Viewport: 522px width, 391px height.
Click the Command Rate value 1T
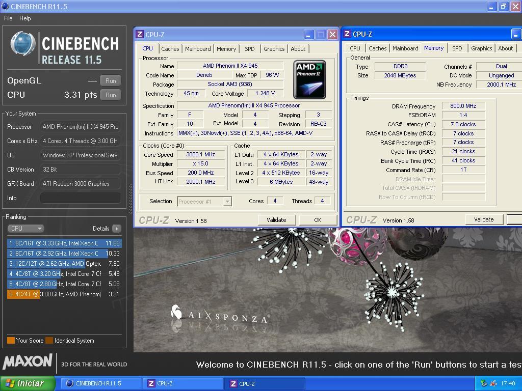click(x=463, y=170)
